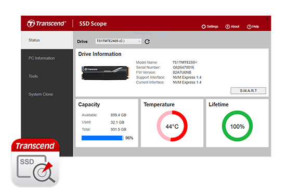Image resolution: width=286 pixels, height=196 pixels.
Task: Click the Support Interface NVM Express value
Action: (187, 77)
